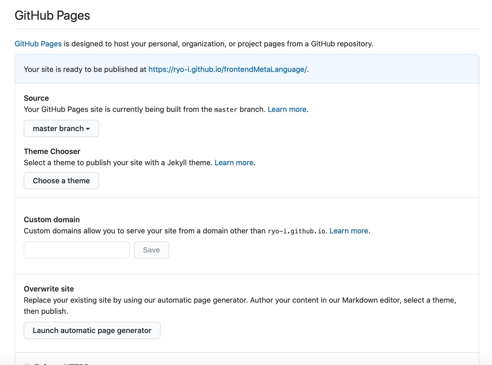The width and height of the screenshot is (492, 365).
Task: Click the Overwrite site section label
Action: tap(49, 289)
